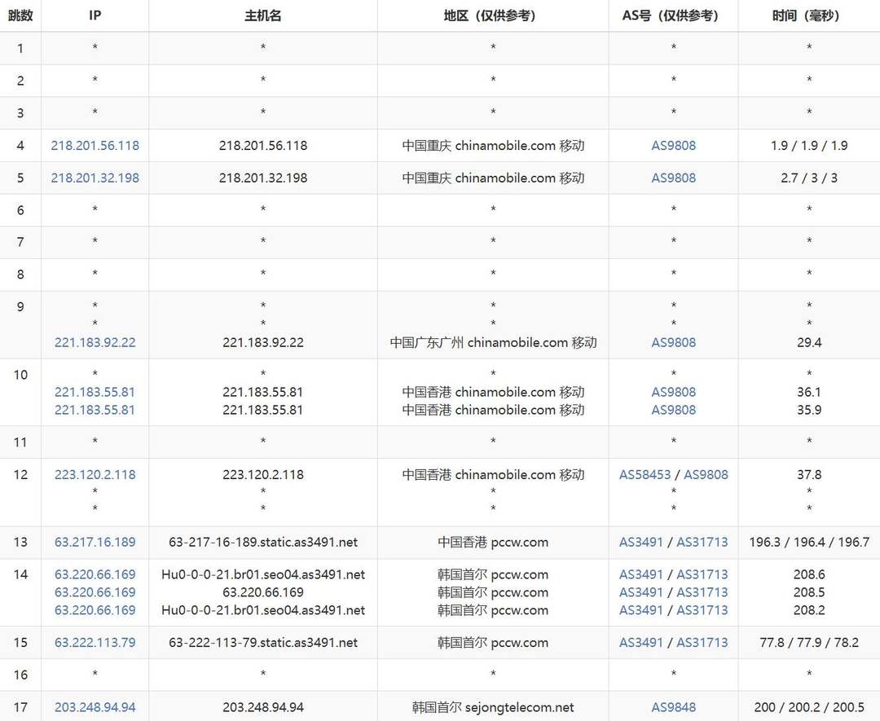Click IP 63.220.66.169 link in 208.5 row
Image resolution: width=880 pixels, height=721 pixels.
95,592
